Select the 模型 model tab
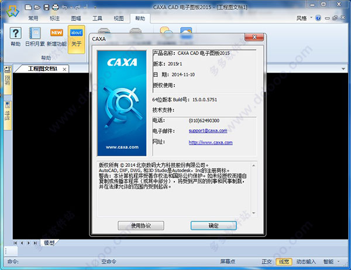351x270 pixels. 49,243
